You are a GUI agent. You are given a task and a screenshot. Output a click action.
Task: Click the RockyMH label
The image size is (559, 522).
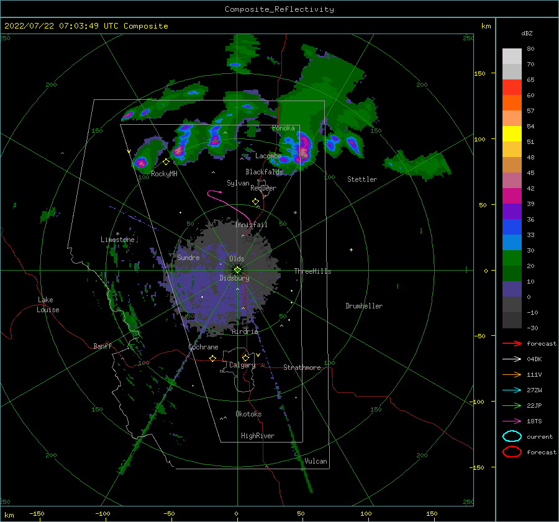(164, 174)
